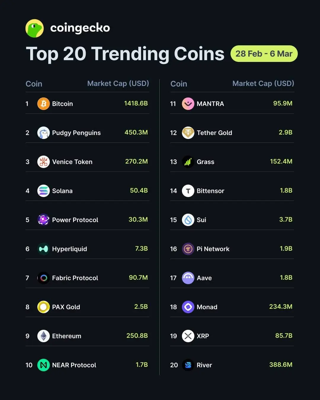Click the right Coin column header
Image resolution: width=320 pixels, height=400 pixels.
tap(179, 84)
